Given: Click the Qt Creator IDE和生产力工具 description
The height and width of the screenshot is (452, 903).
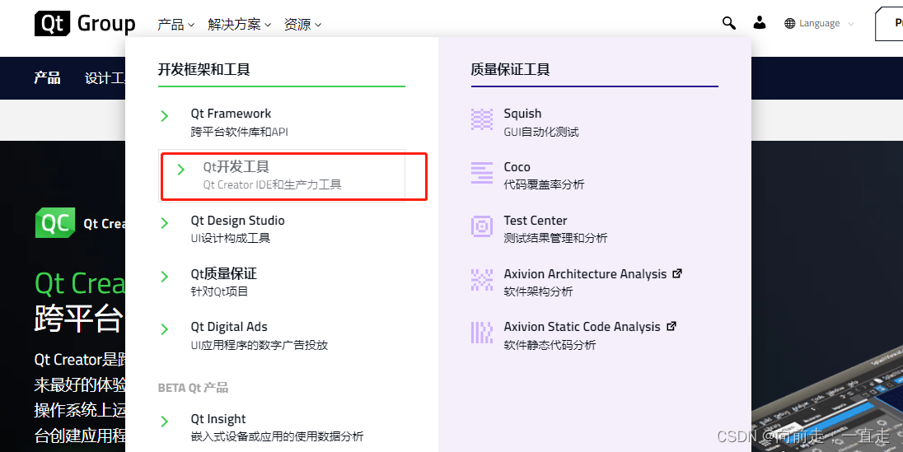Looking at the screenshot, I should pos(272,184).
